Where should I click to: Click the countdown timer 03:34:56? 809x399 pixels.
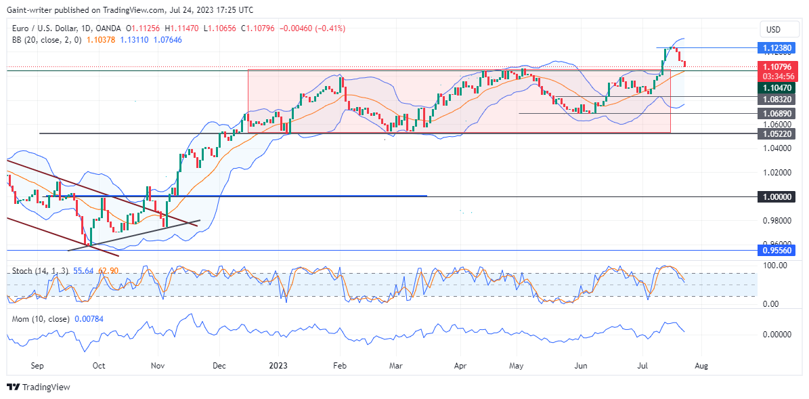[x=779, y=76]
